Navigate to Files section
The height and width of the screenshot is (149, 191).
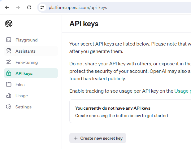(20, 85)
